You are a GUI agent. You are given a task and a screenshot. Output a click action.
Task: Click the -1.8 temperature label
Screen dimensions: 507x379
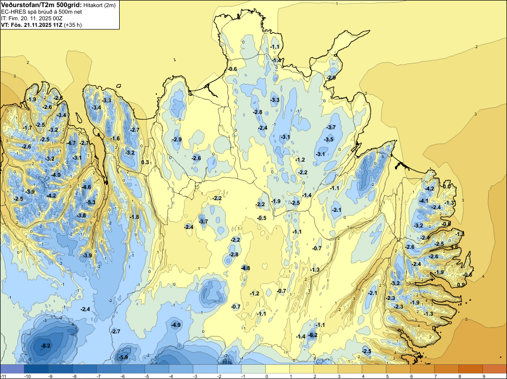(x=134, y=217)
